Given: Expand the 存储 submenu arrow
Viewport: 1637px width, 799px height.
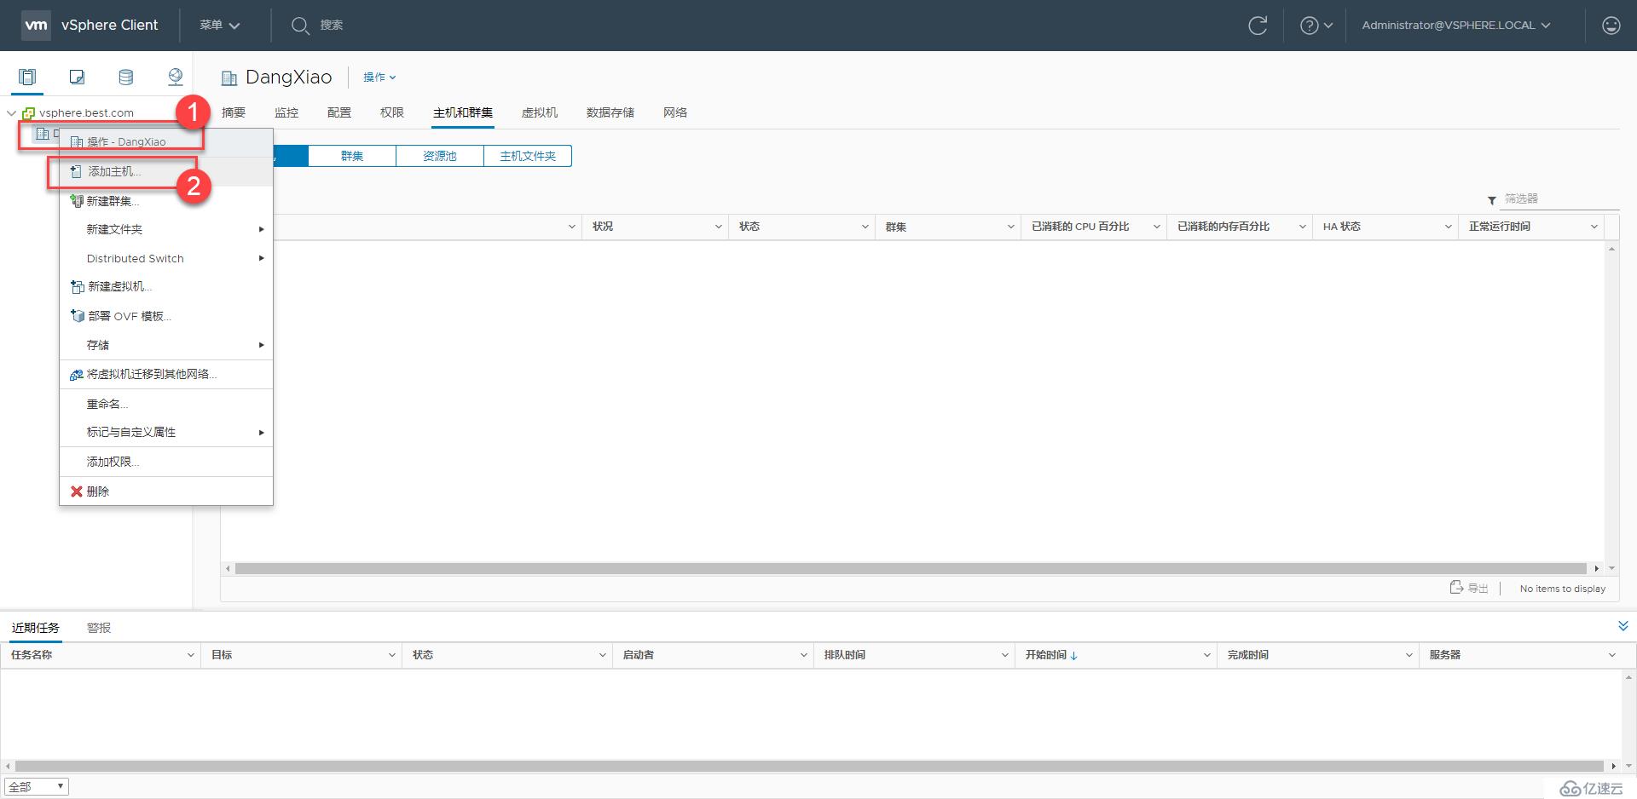Looking at the screenshot, I should 261,345.
